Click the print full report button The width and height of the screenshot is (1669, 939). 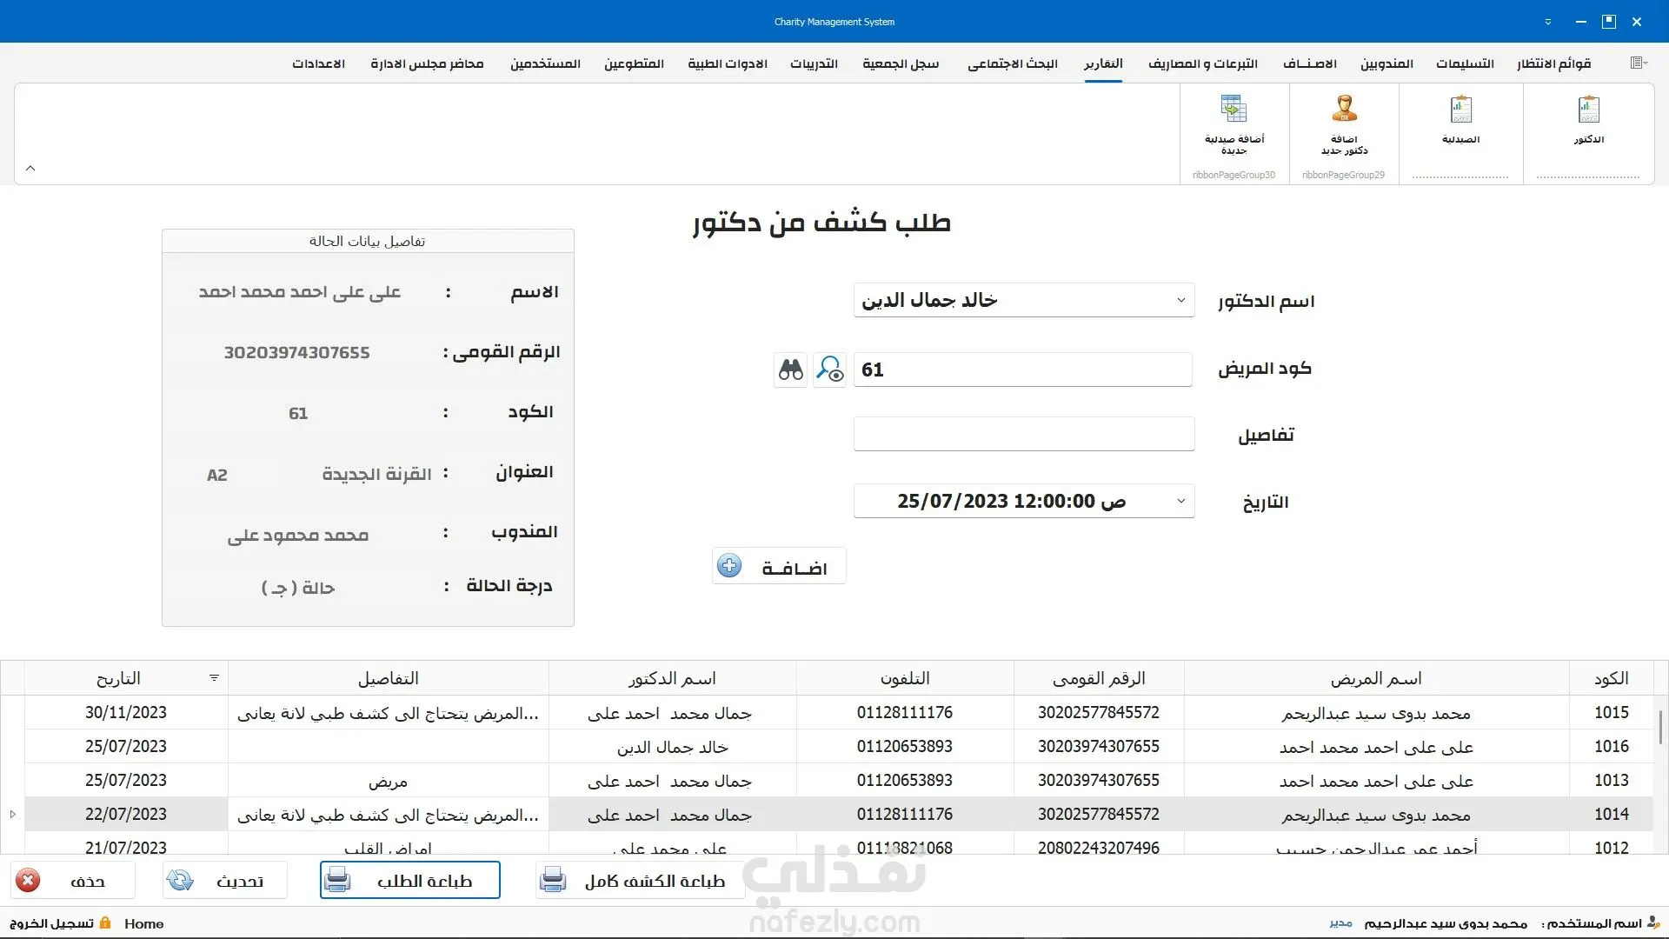[640, 881]
